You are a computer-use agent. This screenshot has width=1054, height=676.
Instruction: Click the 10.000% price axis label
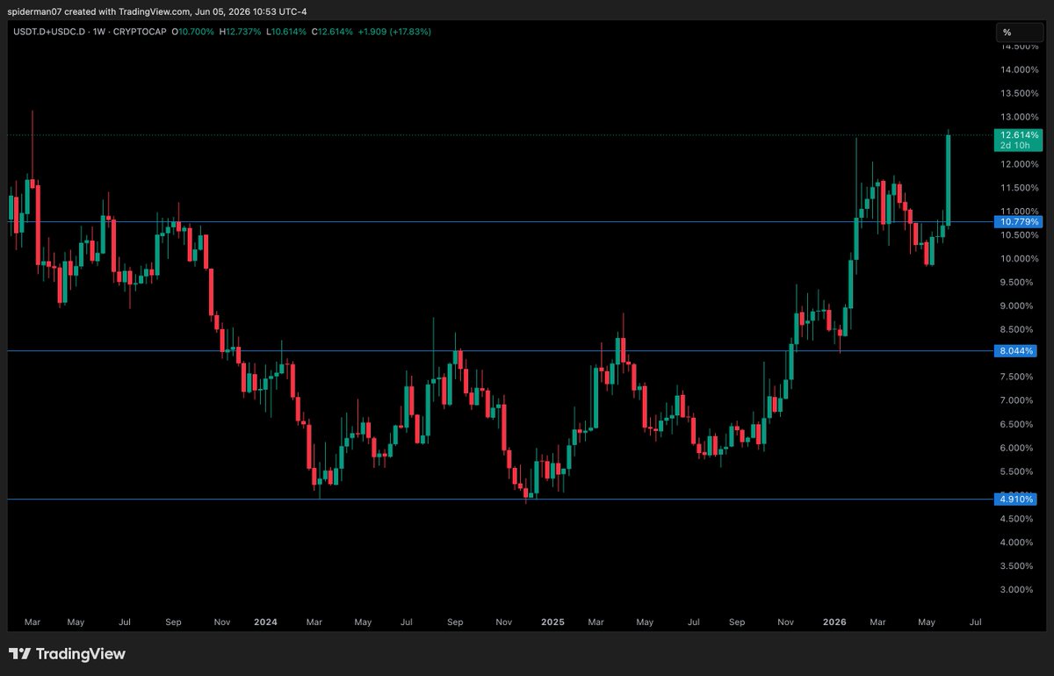click(1021, 259)
